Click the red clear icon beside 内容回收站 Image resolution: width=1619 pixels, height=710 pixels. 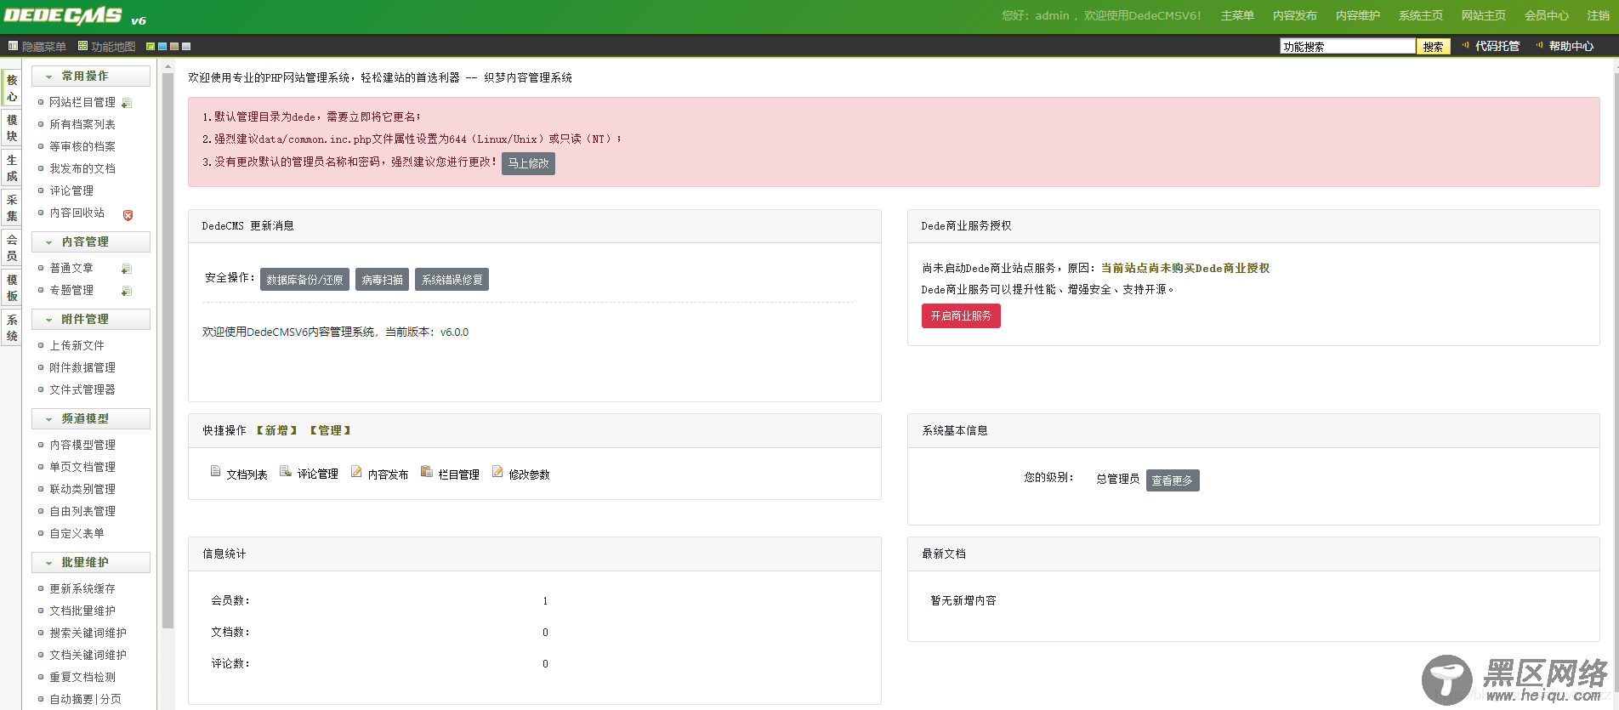click(x=128, y=215)
